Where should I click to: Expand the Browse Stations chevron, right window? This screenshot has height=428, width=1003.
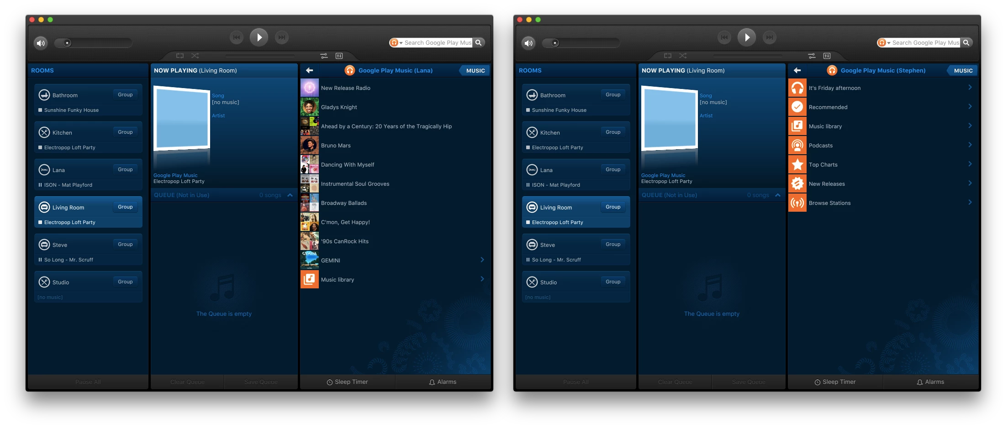tap(970, 203)
